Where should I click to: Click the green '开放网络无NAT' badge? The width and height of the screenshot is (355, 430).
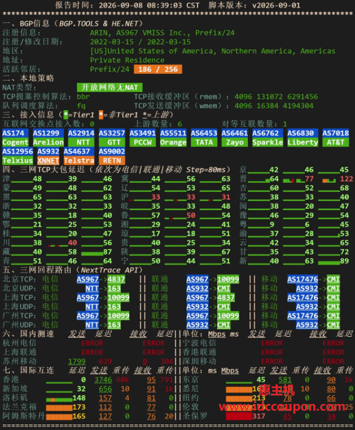[x=109, y=87]
